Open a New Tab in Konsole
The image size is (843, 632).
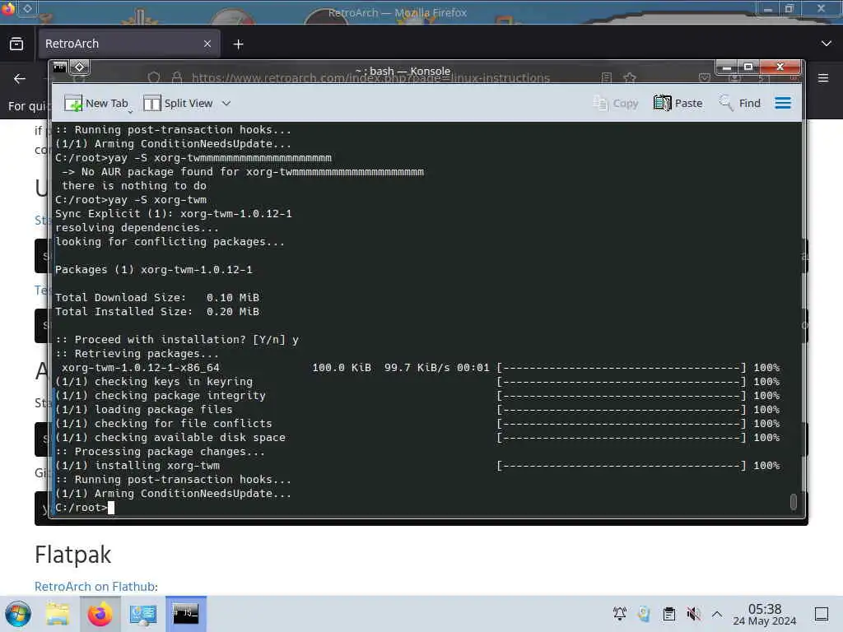click(97, 103)
